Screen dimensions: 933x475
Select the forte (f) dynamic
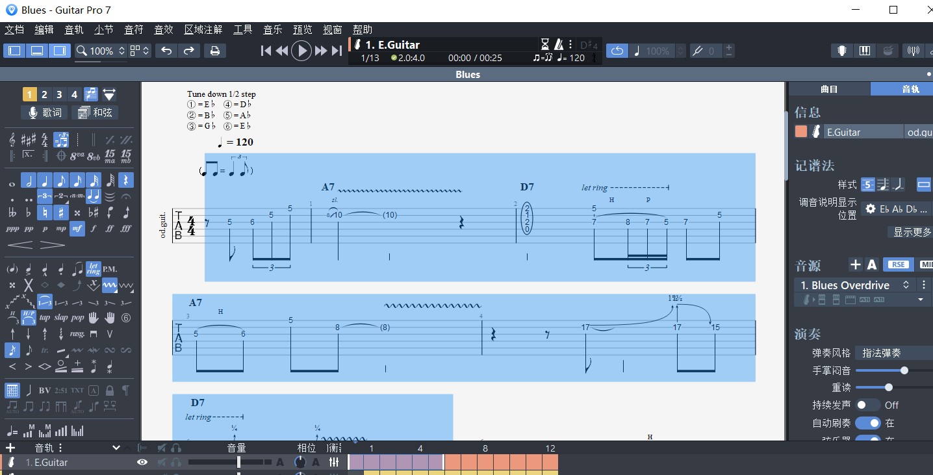pyautogui.click(x=94, y=228)
